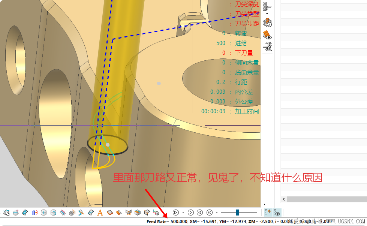This screenshot has width=367, height=226.
Task: Step backward to previous tool path motion
Action: pyautogui.click(x=210, y=213)
